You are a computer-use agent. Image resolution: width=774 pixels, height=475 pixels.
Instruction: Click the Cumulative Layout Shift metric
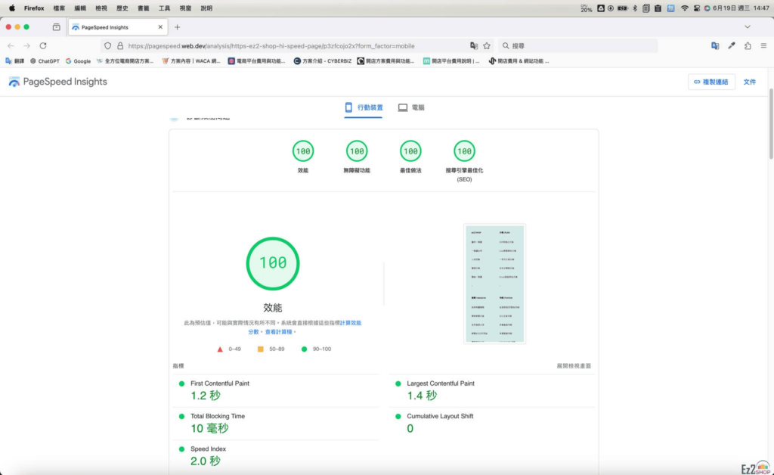pos(492,423)
